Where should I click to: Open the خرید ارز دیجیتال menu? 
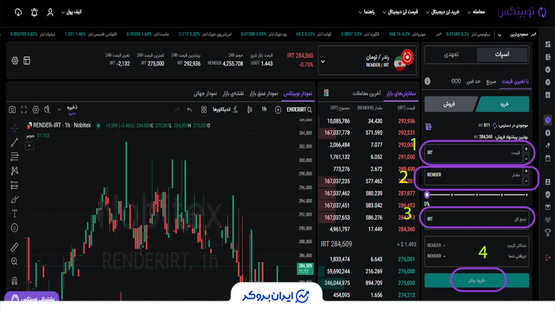tap(443, 12)
